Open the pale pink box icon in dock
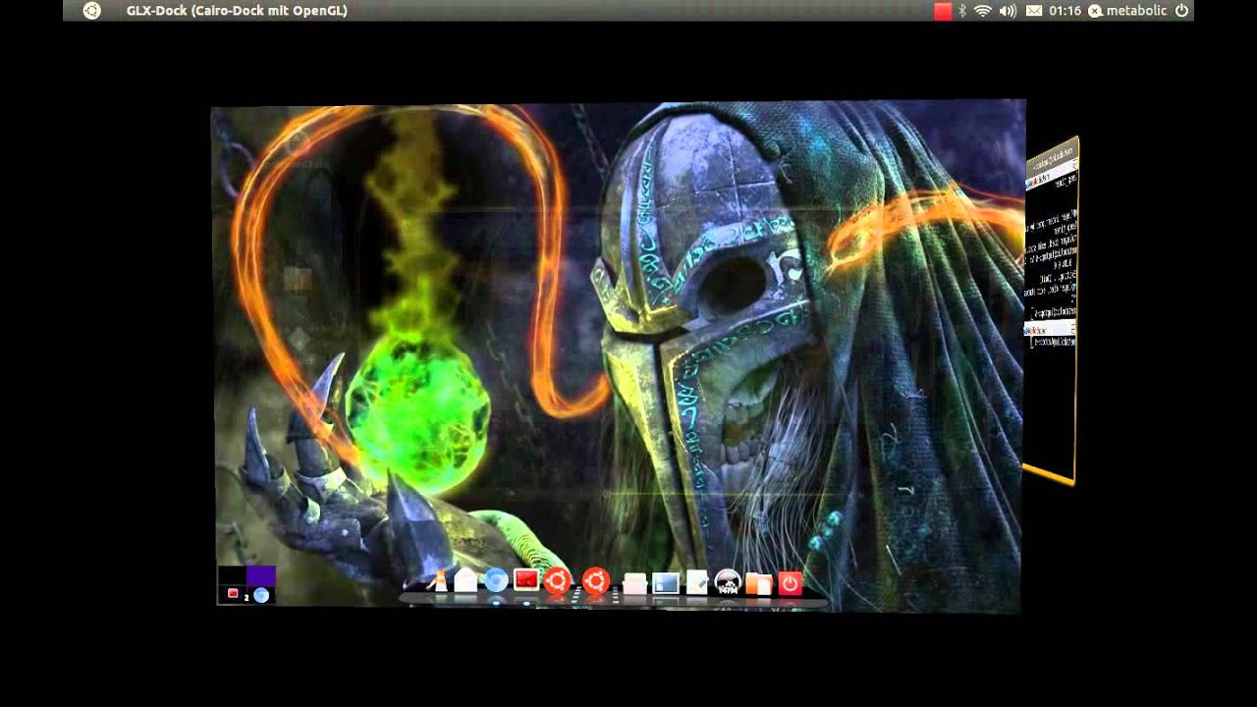Screen dimensions: 1257x707 pyautogui.click(x=635, y=584)
